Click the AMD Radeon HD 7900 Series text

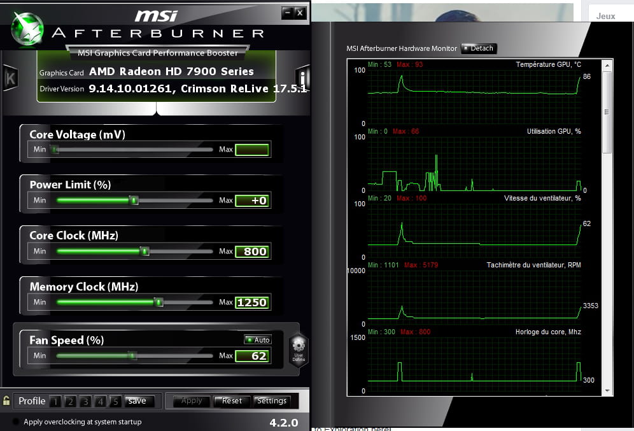(x=171, y=71)
